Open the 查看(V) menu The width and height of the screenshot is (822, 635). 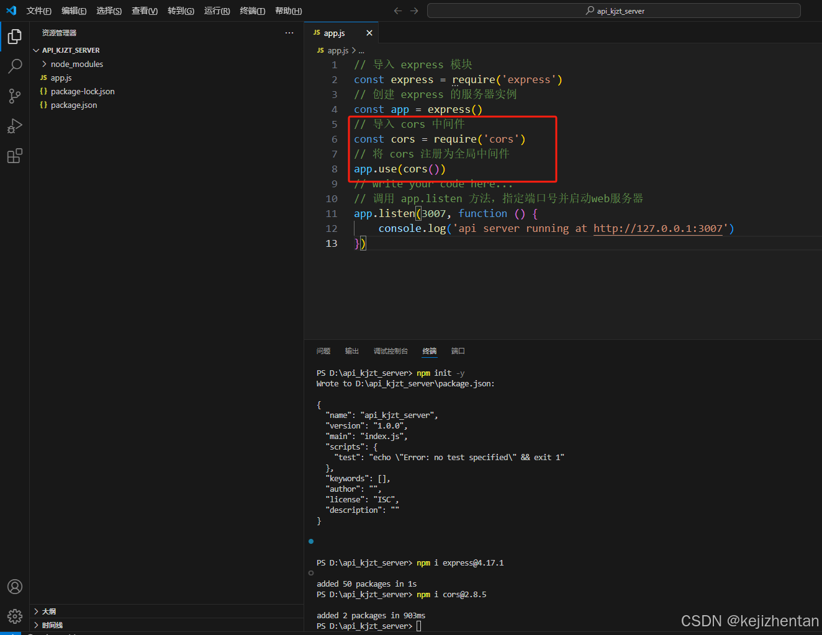pos(145,11)
